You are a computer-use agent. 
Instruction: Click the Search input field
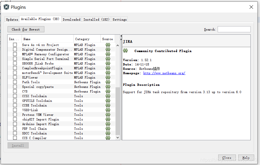coord(234,29)
